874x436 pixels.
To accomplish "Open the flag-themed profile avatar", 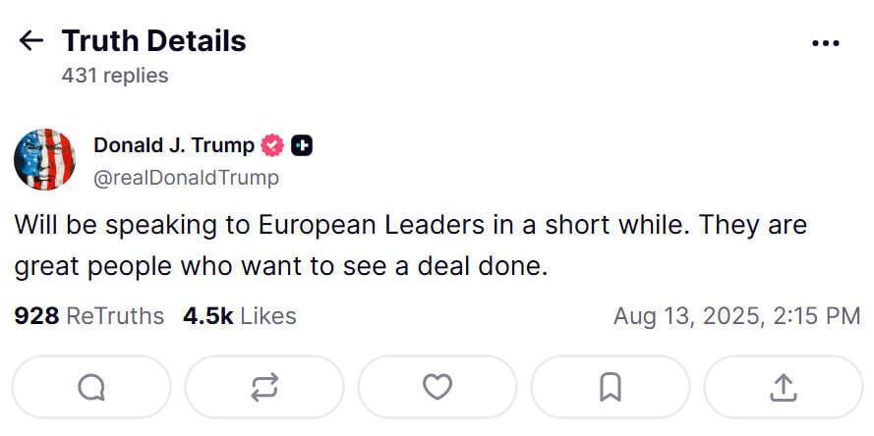I will coord(44,159).
